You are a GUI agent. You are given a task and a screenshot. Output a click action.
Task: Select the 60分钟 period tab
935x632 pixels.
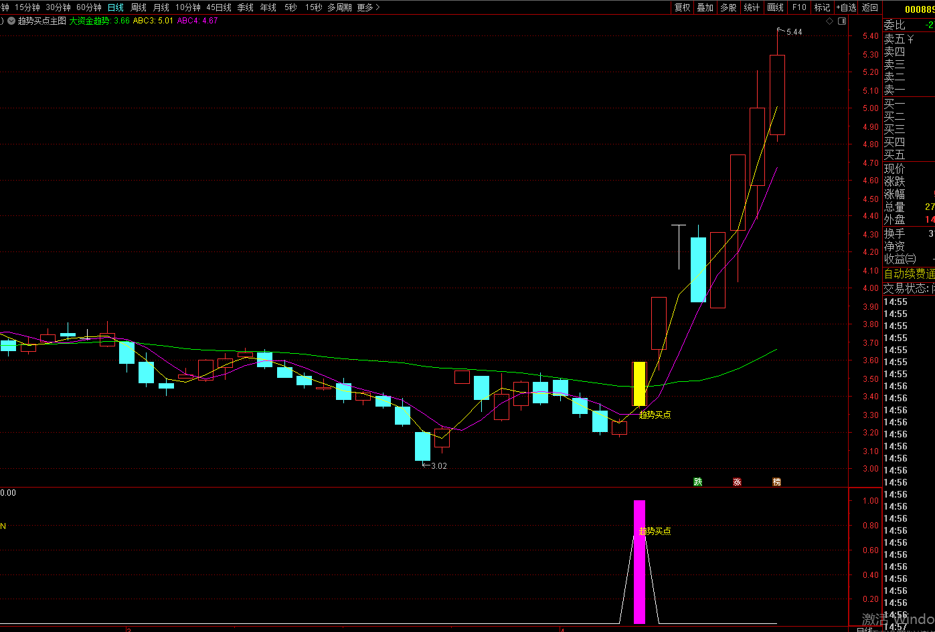point(88,7)
